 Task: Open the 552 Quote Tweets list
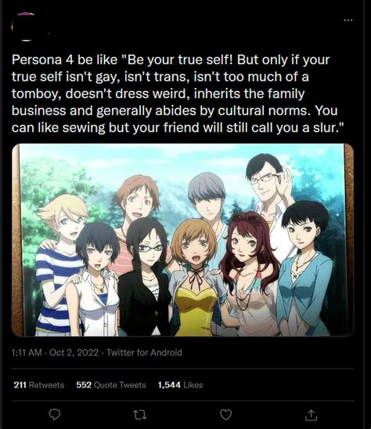coord(111,385)
